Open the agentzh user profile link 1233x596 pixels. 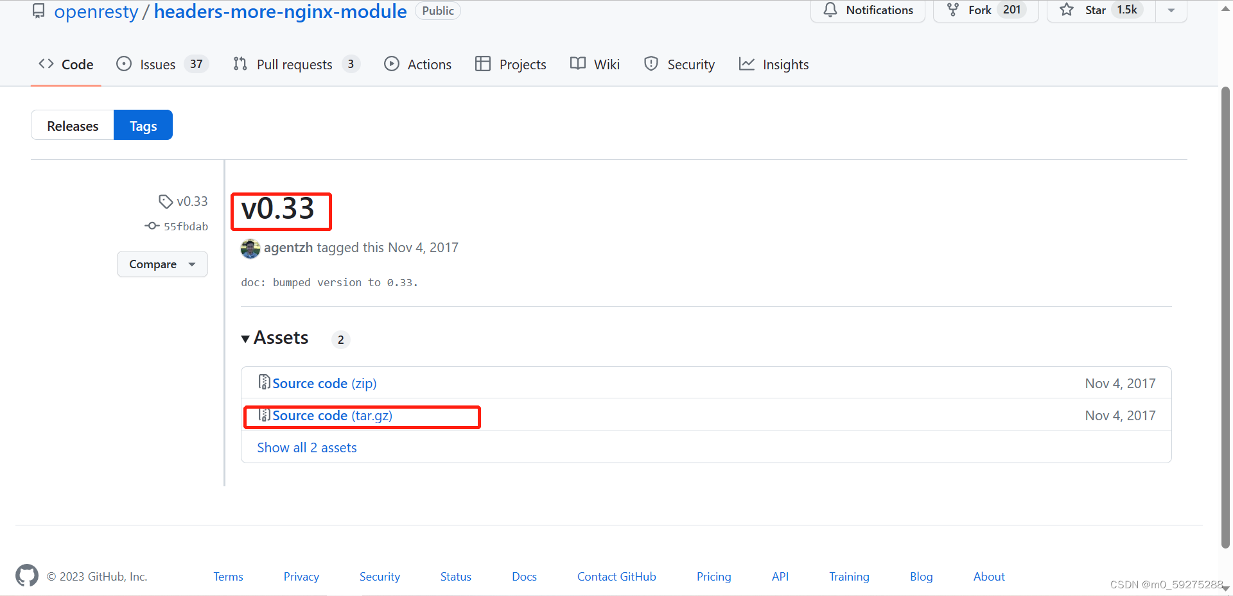288,248
